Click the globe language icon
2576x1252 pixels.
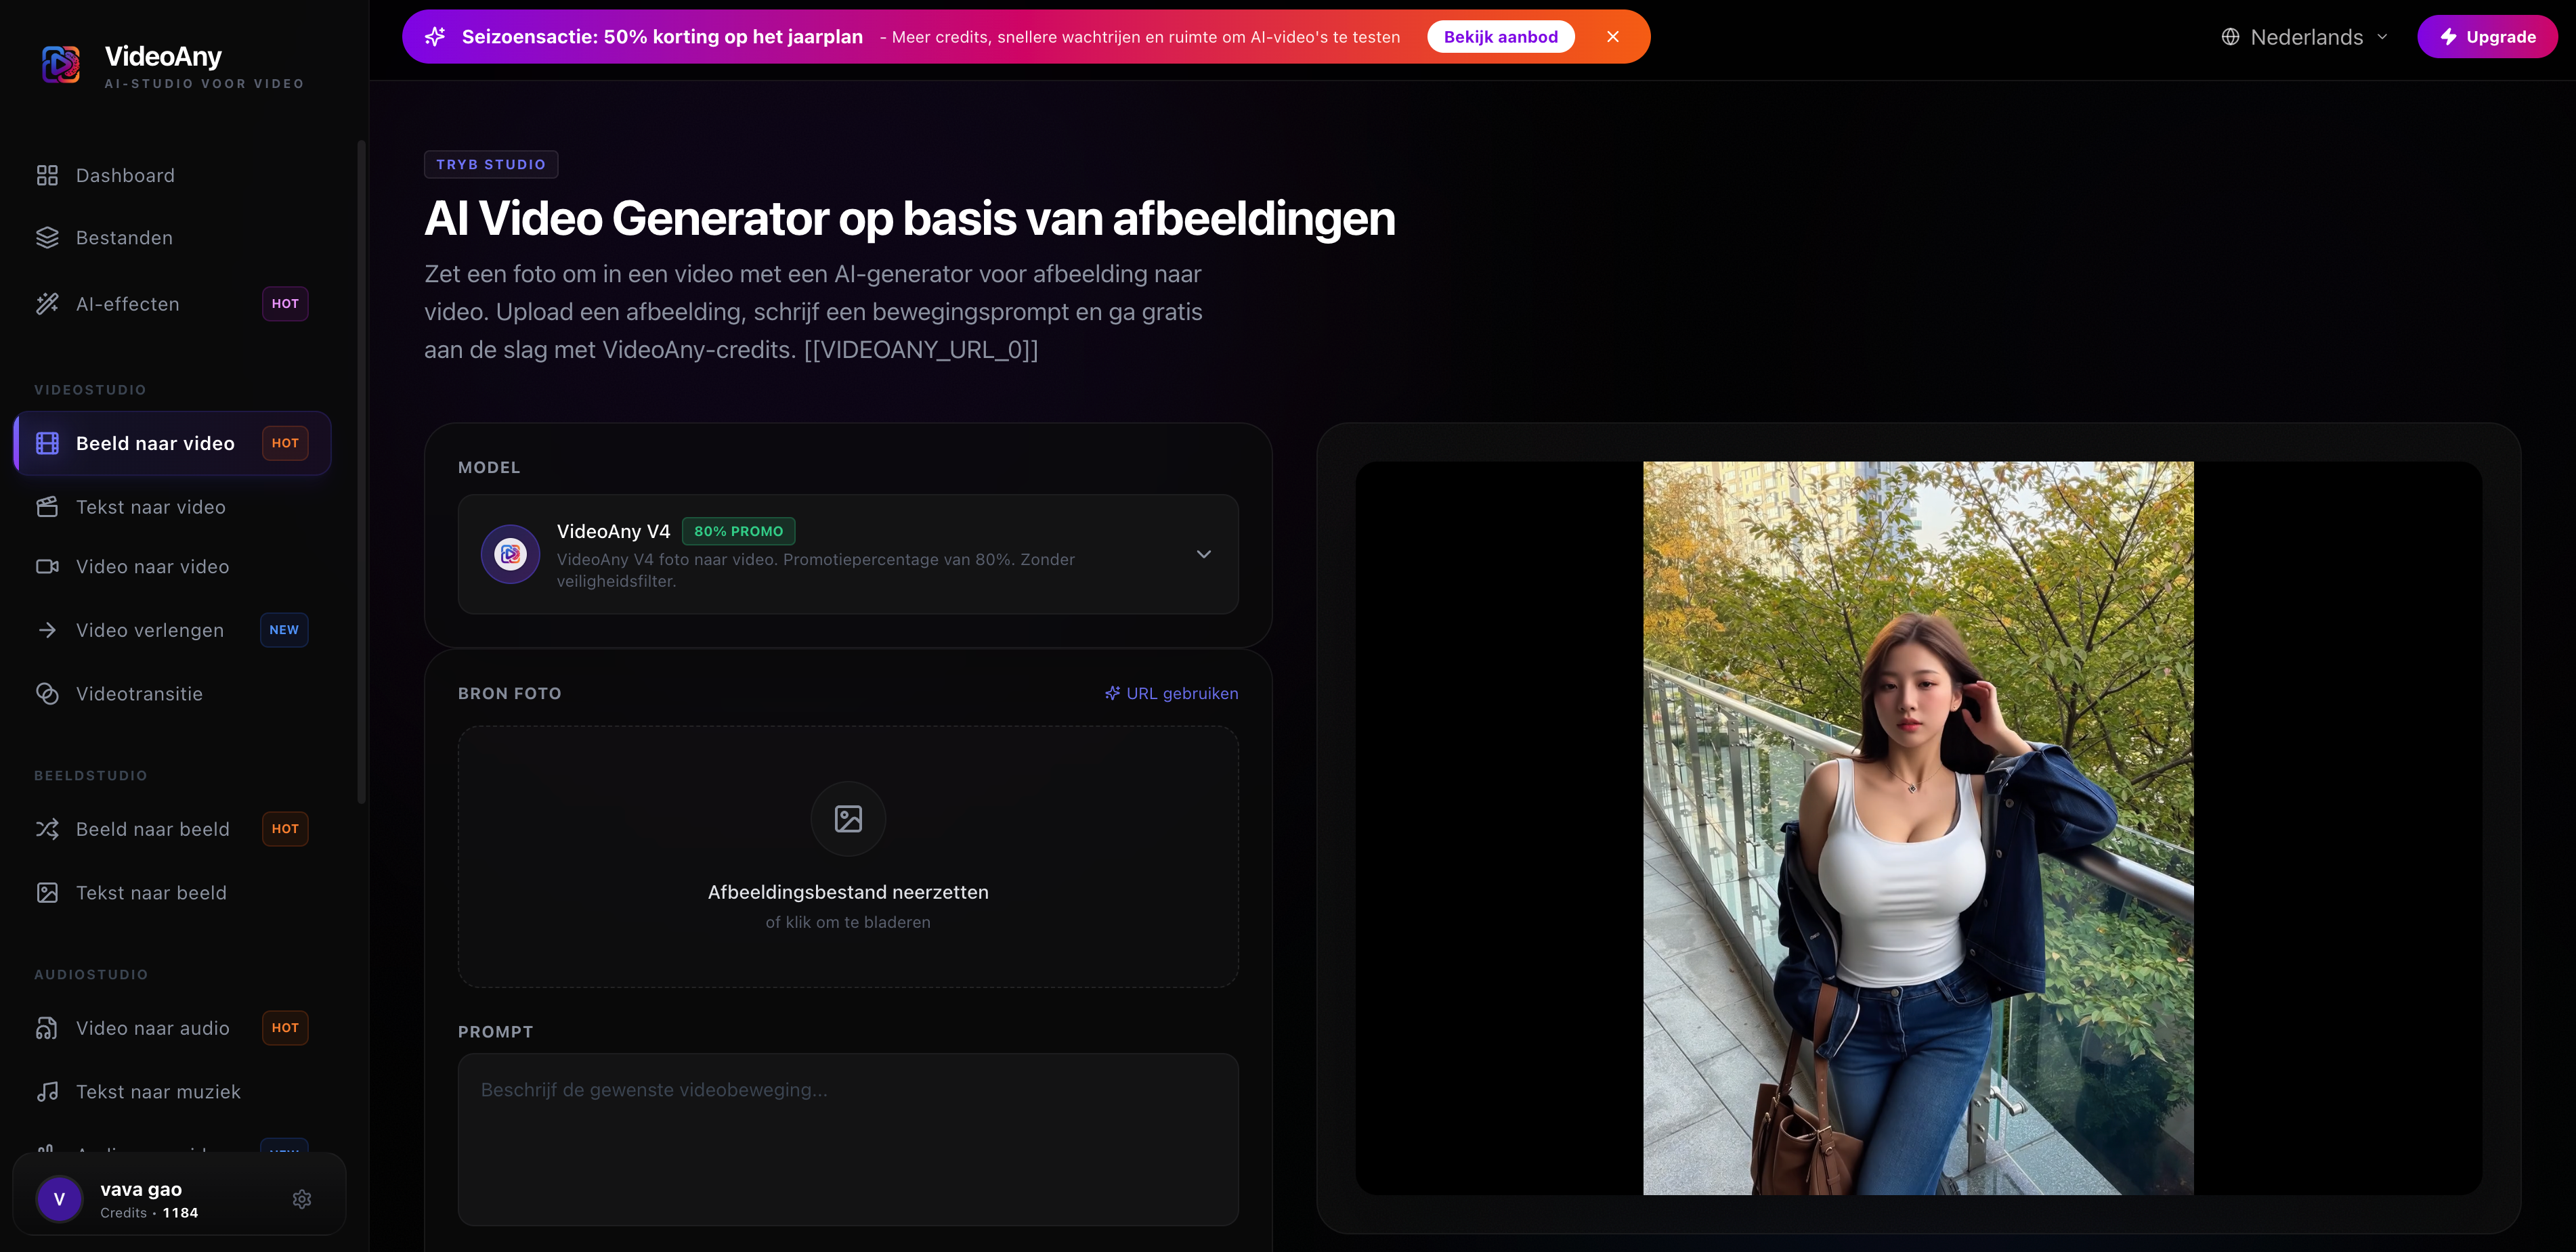pos(2230,37)
